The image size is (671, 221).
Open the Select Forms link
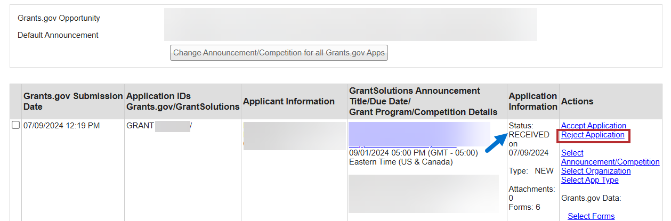pyautogui.click(x=591, y=216)
